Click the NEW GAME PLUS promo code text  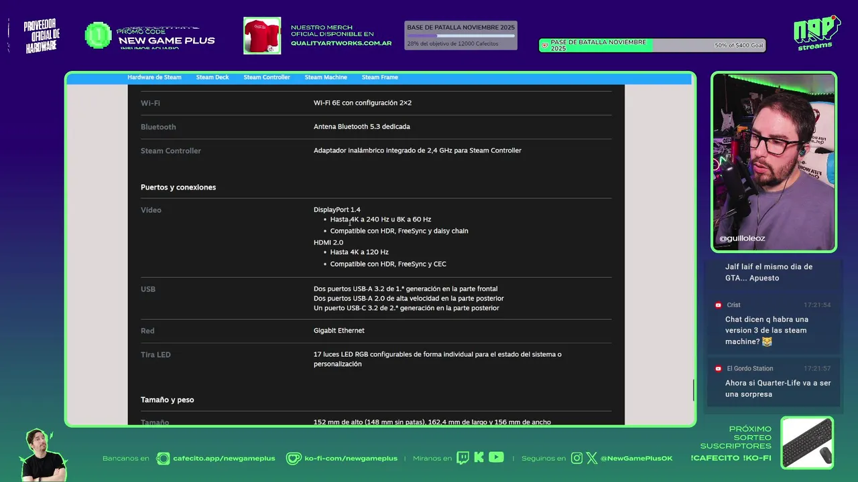click(167, 40)
